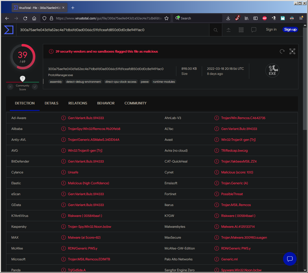This screenshot has width=308, height=273.
Task: Open the search magnifier in VirusTotal header
Action: 216,30
